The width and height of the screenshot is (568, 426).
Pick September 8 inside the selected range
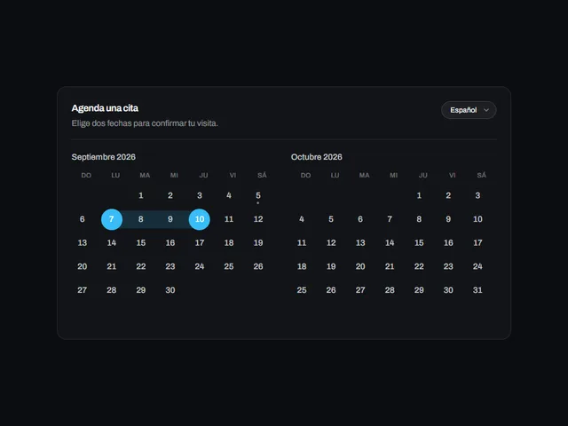(x=141, y=219)
